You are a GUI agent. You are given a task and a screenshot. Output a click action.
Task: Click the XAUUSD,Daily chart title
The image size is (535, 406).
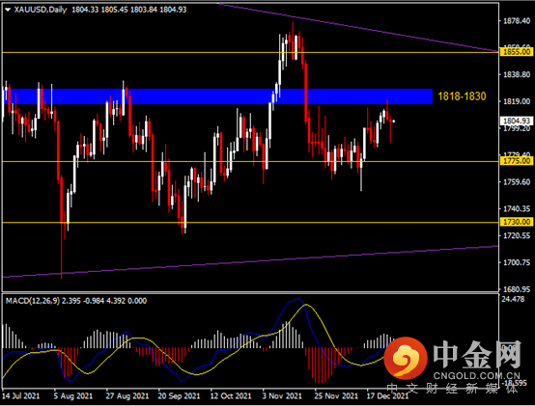pos(41,10)
